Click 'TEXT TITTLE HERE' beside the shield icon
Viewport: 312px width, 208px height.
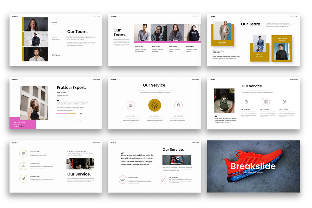tap(35, 151)
